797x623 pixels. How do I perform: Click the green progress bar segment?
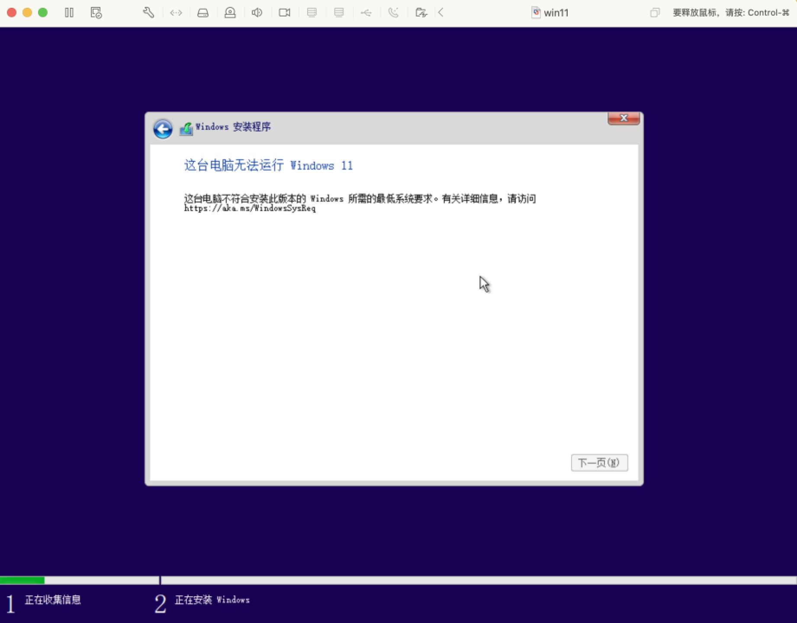pyautogui.click(x=22, y=580)
